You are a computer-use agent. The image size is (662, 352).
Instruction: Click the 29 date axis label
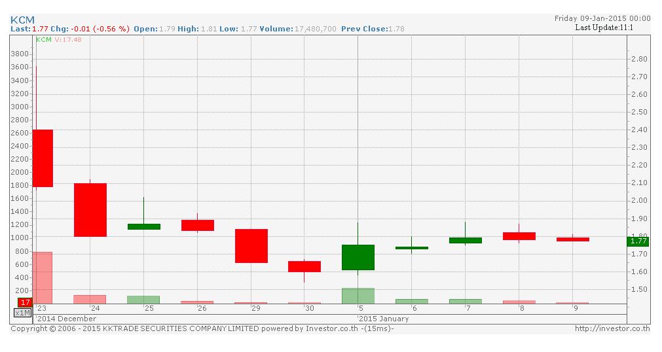256,308
